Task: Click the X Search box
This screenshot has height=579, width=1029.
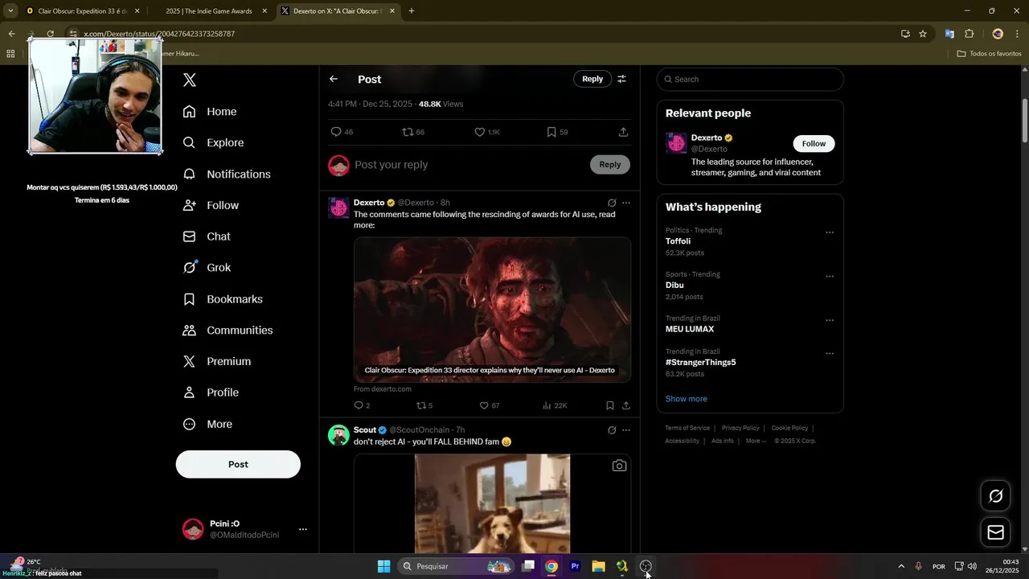Action: [750, 79]
